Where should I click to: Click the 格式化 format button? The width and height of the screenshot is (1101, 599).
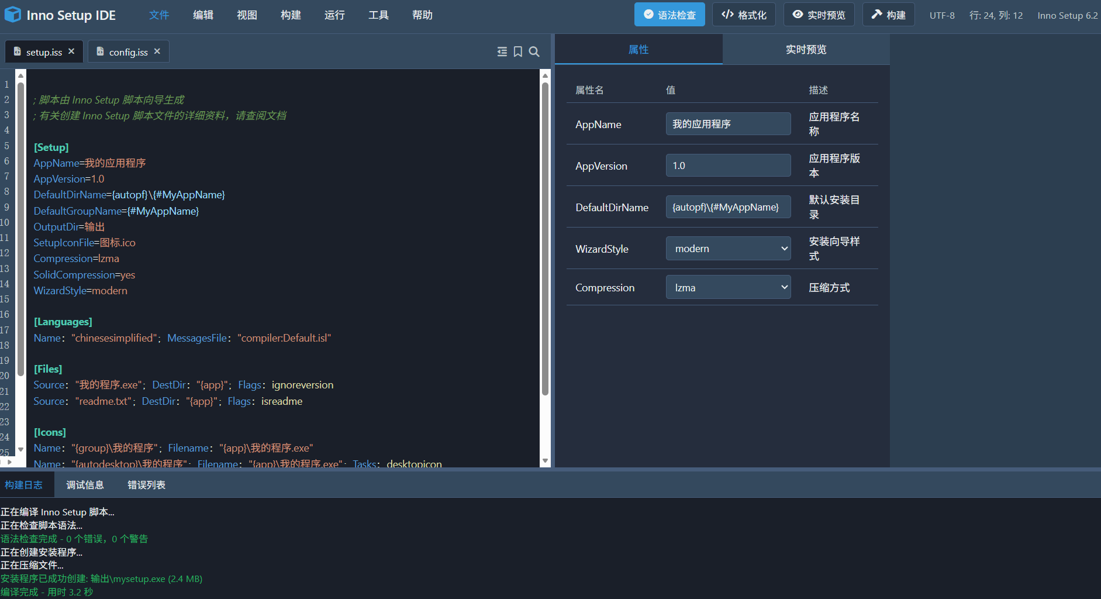[744, 15]
